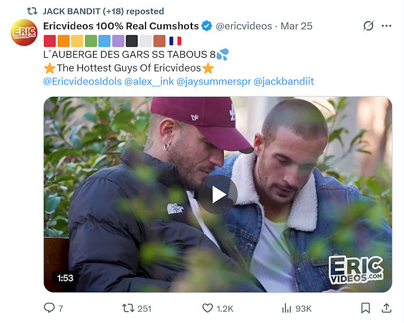Open the share upload icon
This screenshot has width=404, height=323.
coord(387,308)
